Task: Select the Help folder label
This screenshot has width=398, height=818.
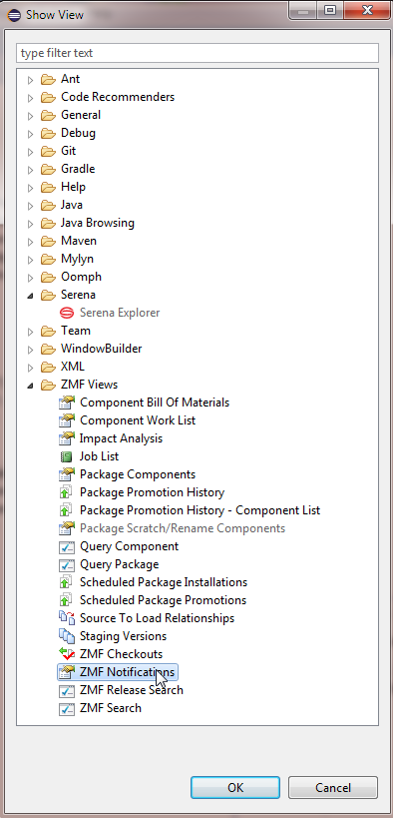Action: pyautogui.click(x=73, y=187)
